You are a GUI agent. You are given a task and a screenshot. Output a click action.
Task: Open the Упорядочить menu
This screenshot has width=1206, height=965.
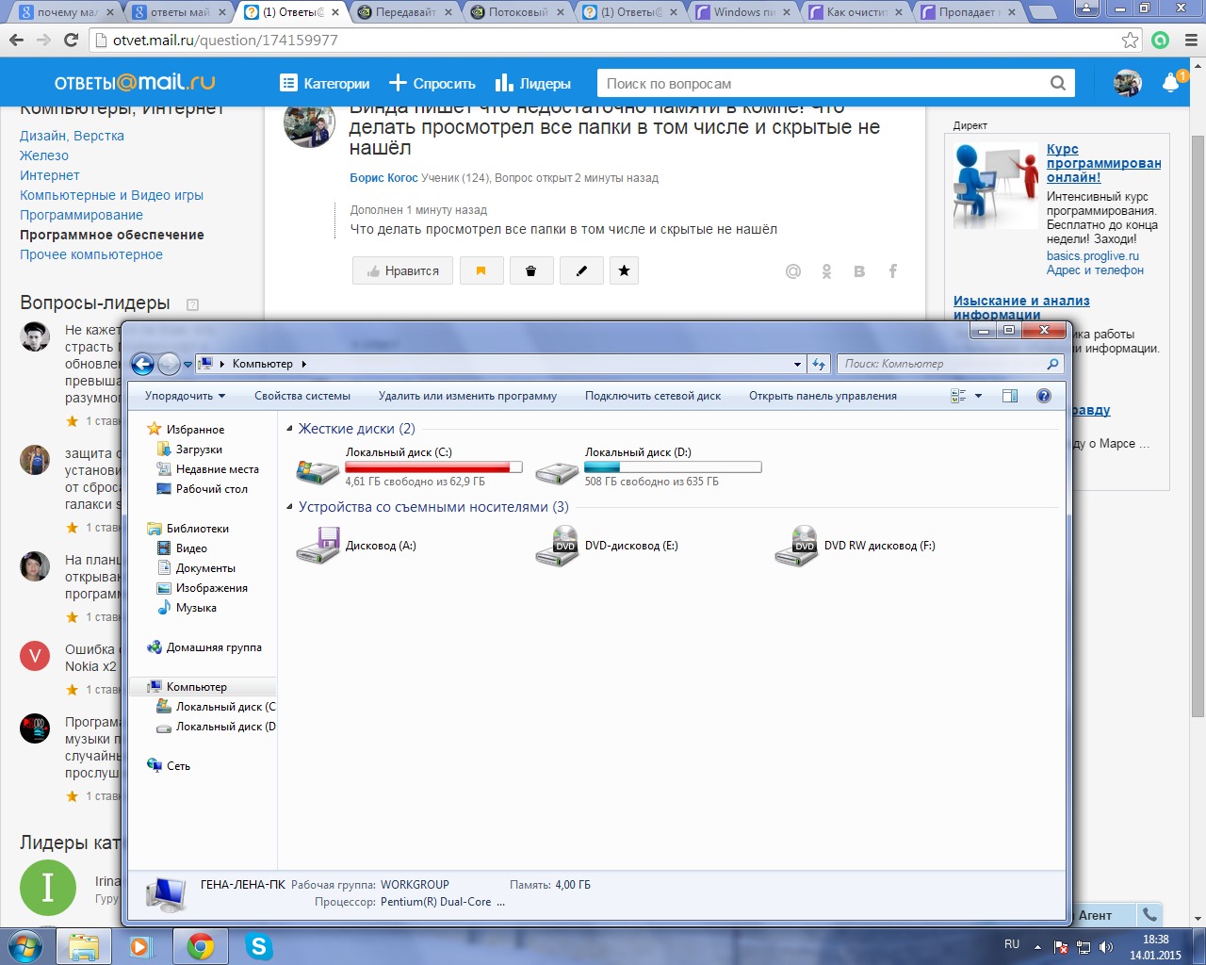click(185, 396)
